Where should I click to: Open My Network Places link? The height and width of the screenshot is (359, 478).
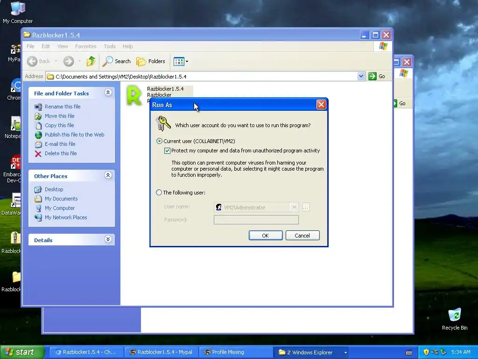[66, 217]
